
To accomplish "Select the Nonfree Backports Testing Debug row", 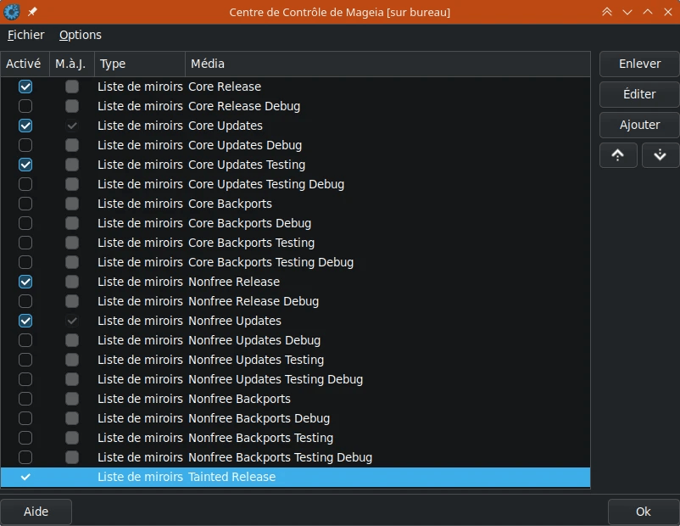I will [295, 457].
